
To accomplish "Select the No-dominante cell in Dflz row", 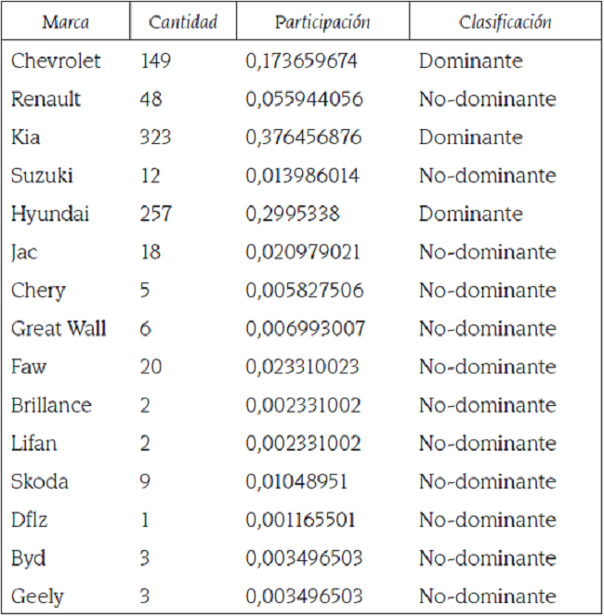I will click(488, 519).
